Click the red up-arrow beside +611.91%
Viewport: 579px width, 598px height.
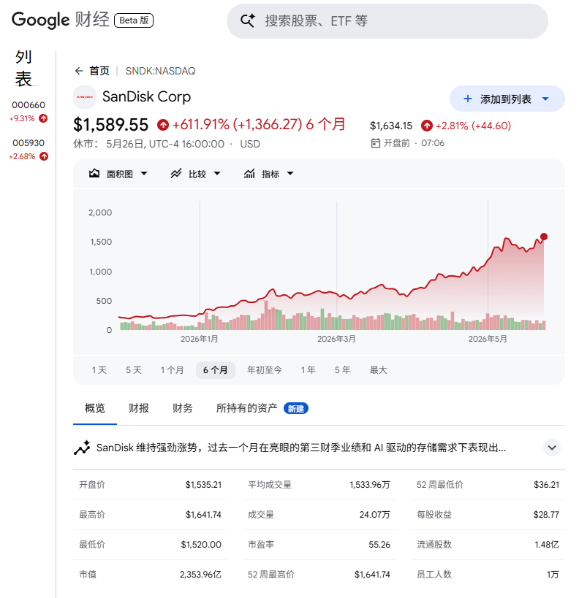[163, 125]
